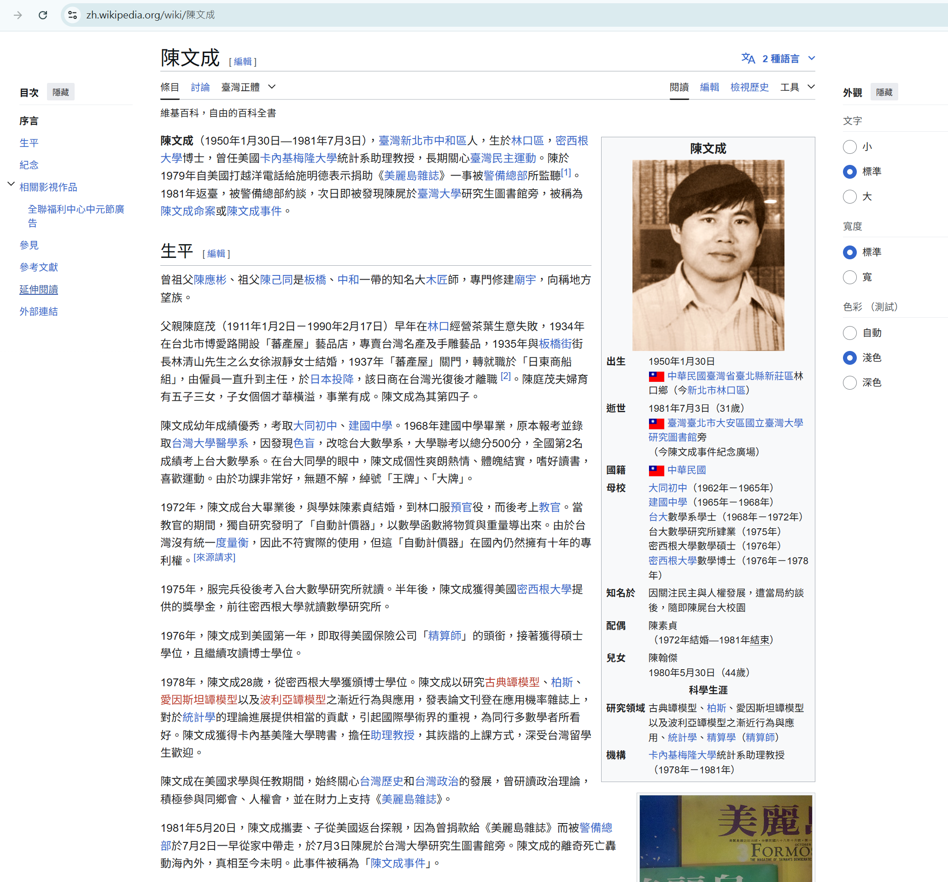The height and width of the screenshot is (882, 948).
Task: Open the 陳文成事件 link in last paragraph
Action: coord(398,864)
